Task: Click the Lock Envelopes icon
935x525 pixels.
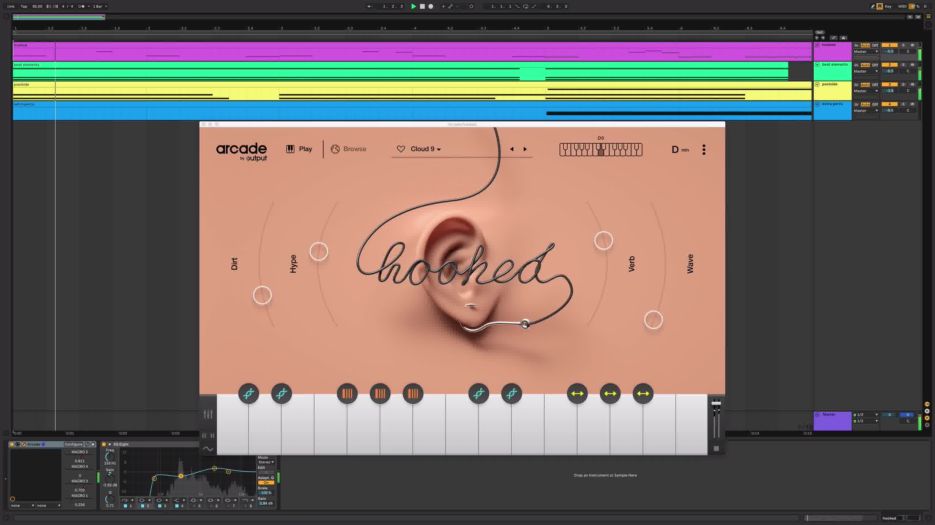Action: [x=843, y=38]
